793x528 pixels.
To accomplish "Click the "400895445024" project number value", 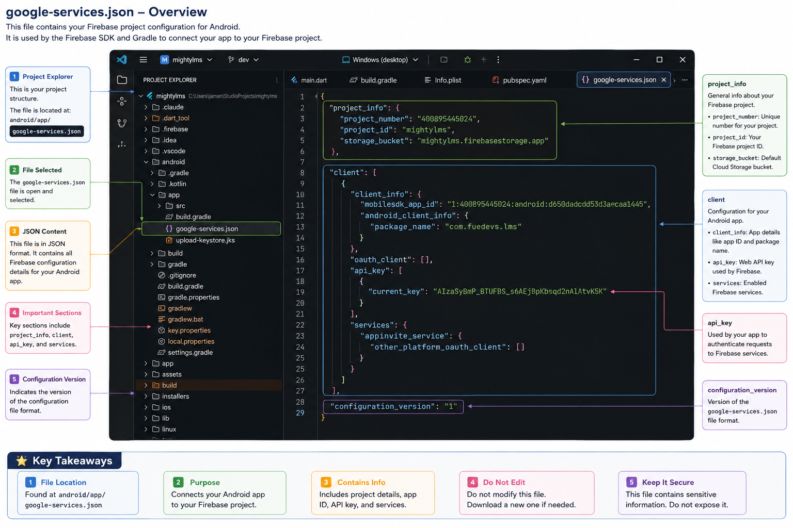I will [448, 119].
